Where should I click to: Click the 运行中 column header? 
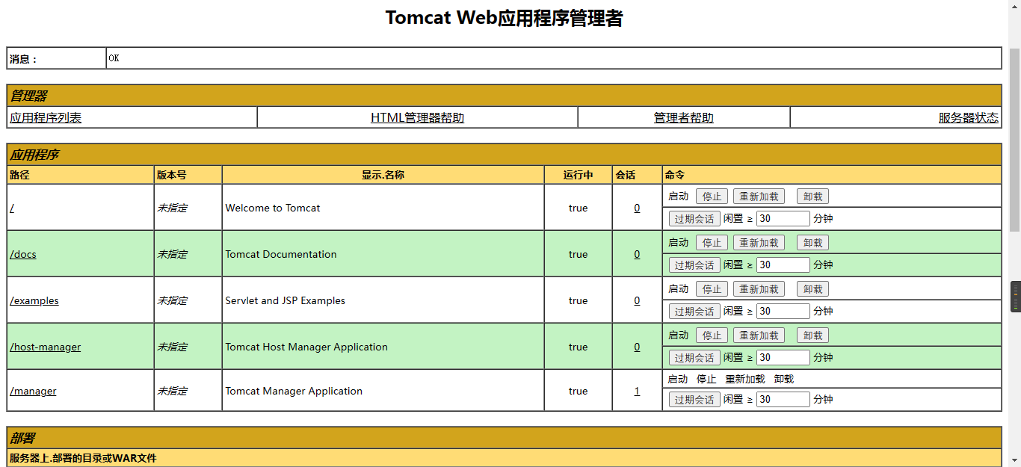(578, 176)
